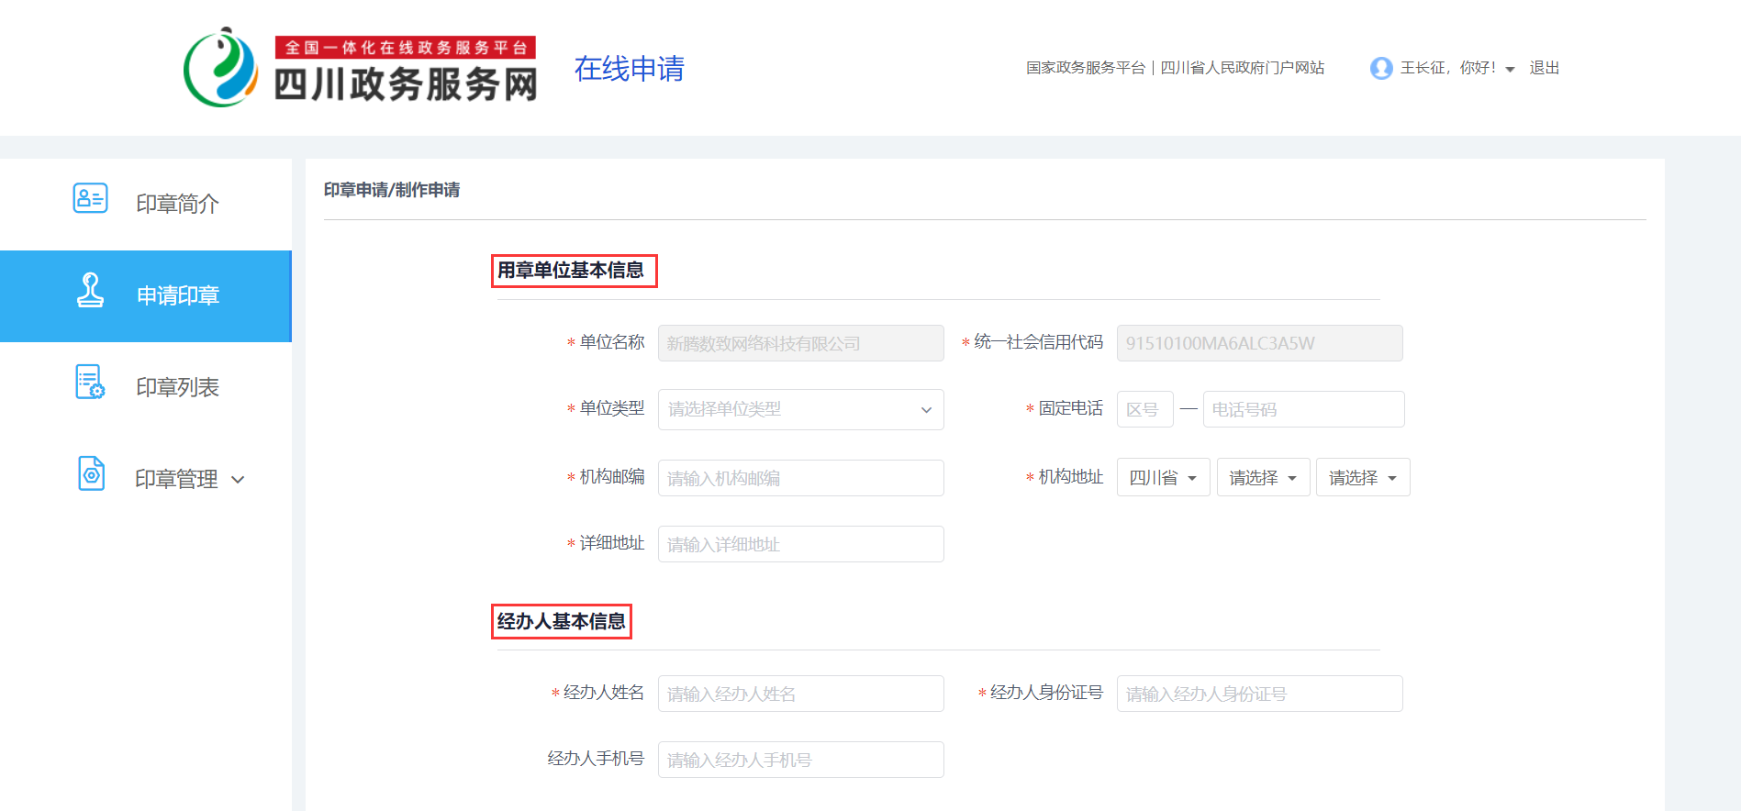Focus the 经办人手机号 input field
This screenshot has height=811, width=1741.
[800, 760]
